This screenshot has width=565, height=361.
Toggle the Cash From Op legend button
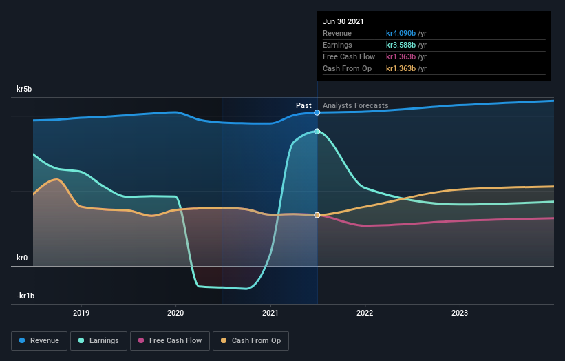coord(250,341)
